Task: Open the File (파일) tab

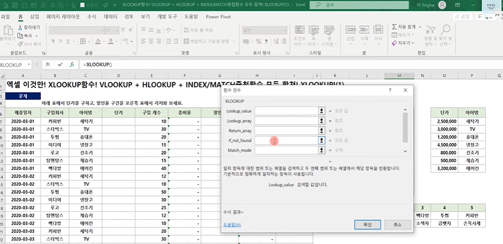Action: tap(6, 17)
